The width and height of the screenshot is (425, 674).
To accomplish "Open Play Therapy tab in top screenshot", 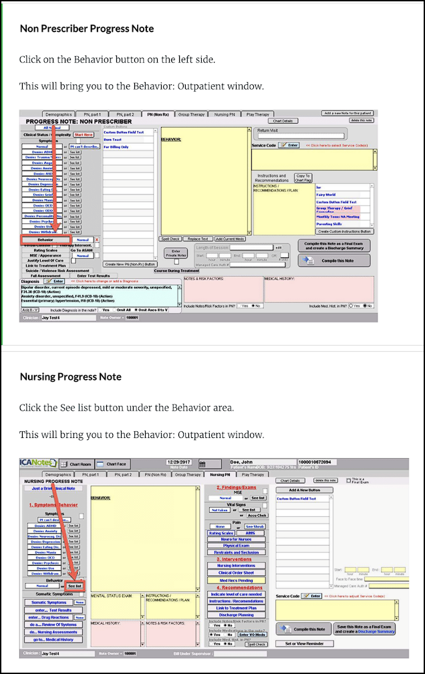I will (258, 114).
